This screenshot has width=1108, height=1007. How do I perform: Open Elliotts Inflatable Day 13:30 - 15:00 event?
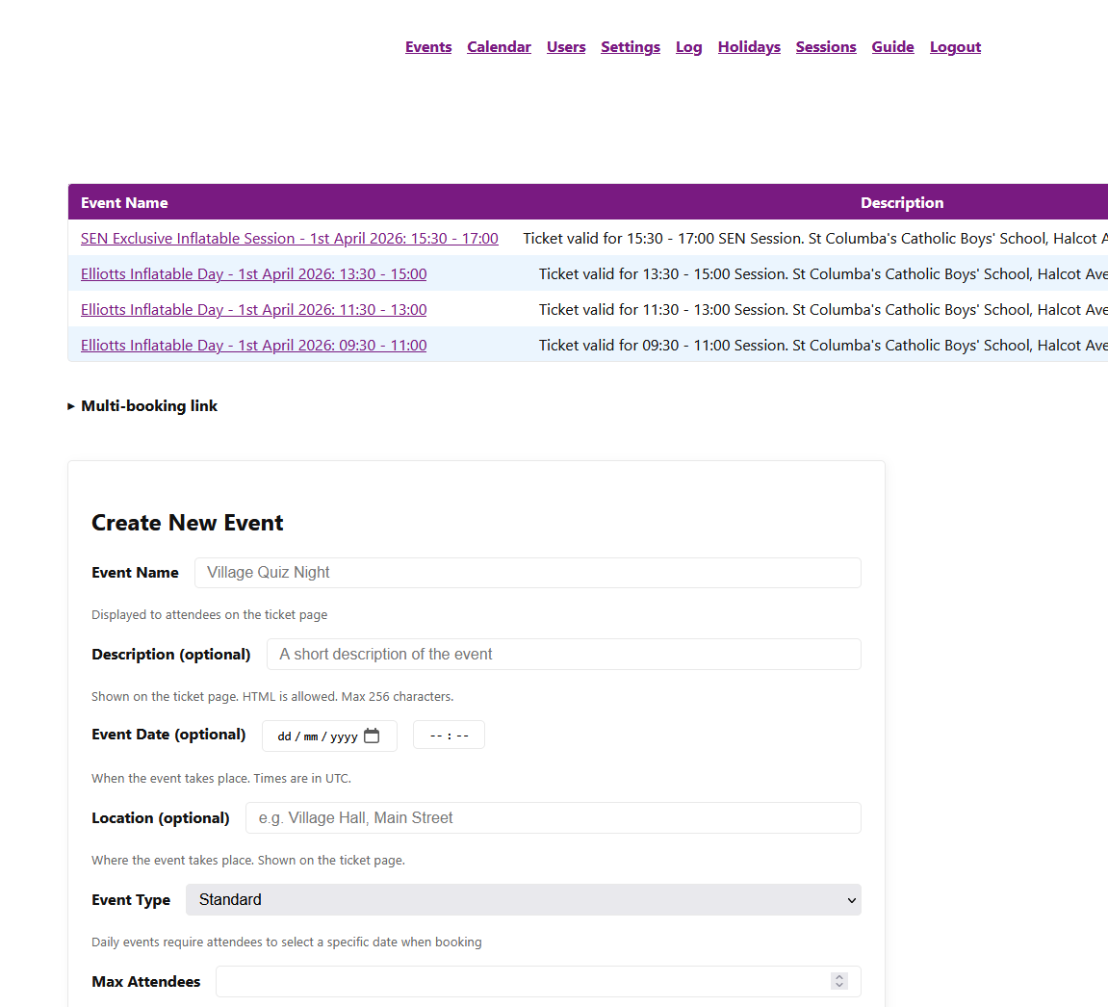click(253, 274)
